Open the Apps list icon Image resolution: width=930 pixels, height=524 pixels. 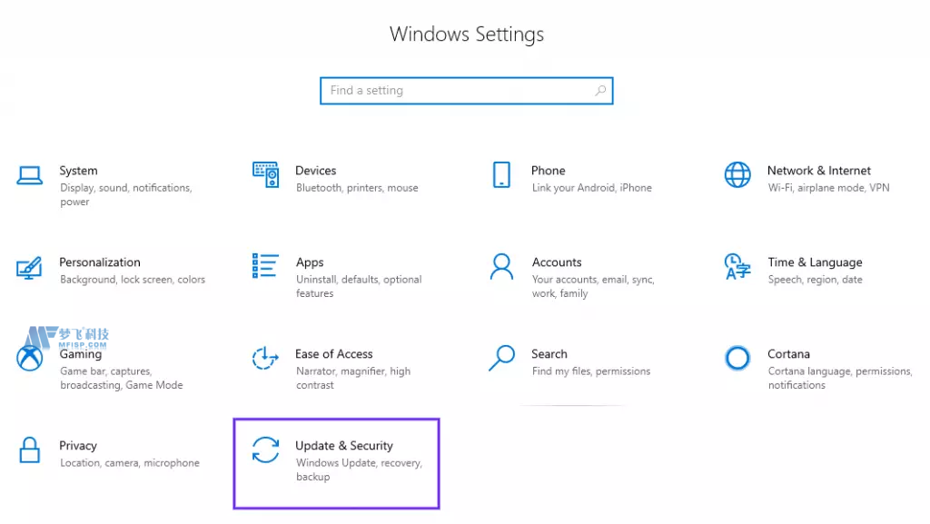pos(265,265)
